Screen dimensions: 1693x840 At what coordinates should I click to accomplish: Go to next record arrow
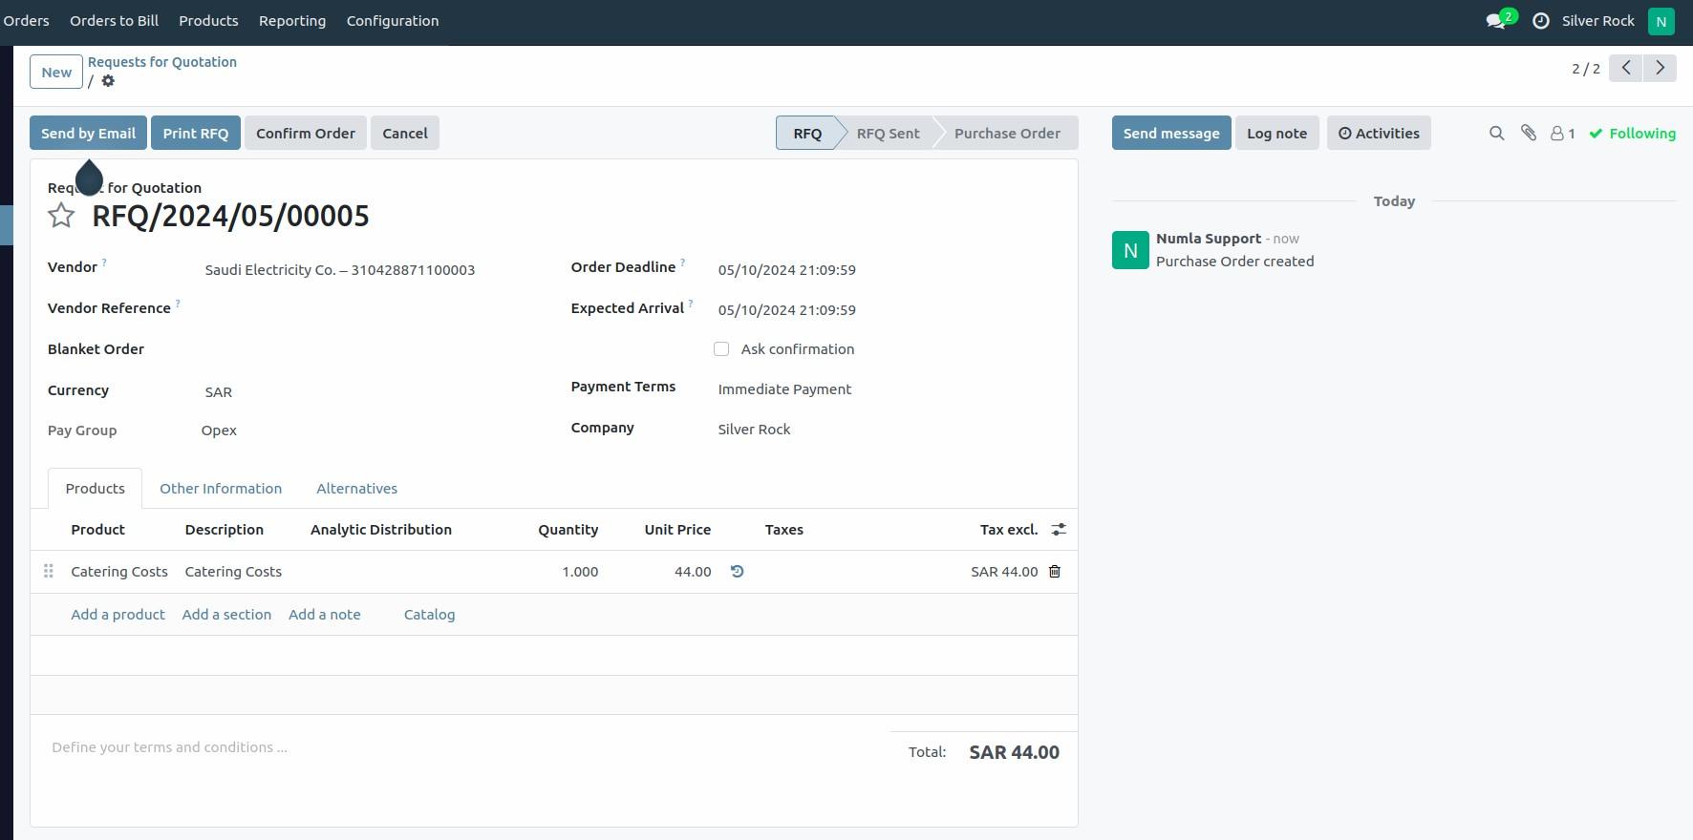[1660, 68]
